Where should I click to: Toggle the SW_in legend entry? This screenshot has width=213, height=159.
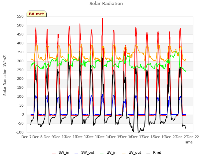click(61, 153)
